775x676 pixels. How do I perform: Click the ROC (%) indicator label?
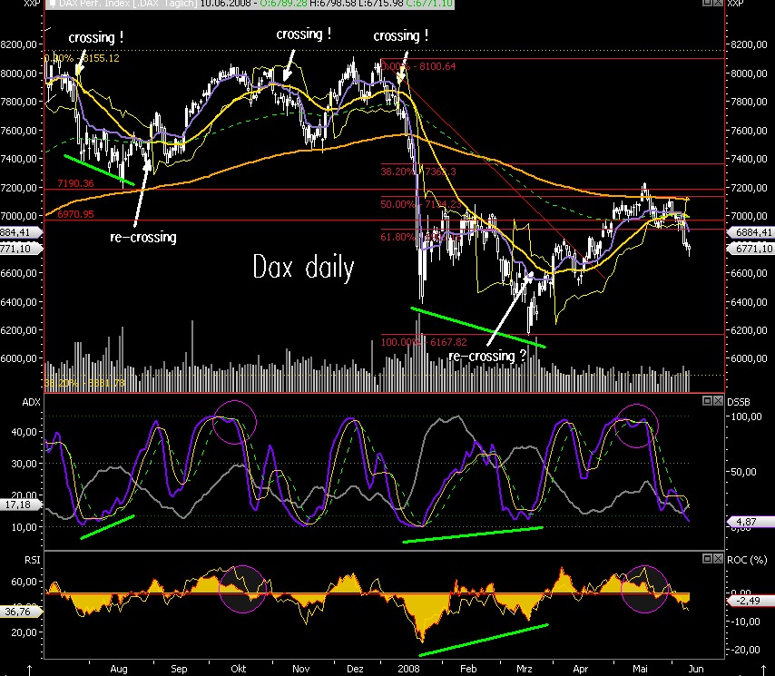tap(747, 560)
